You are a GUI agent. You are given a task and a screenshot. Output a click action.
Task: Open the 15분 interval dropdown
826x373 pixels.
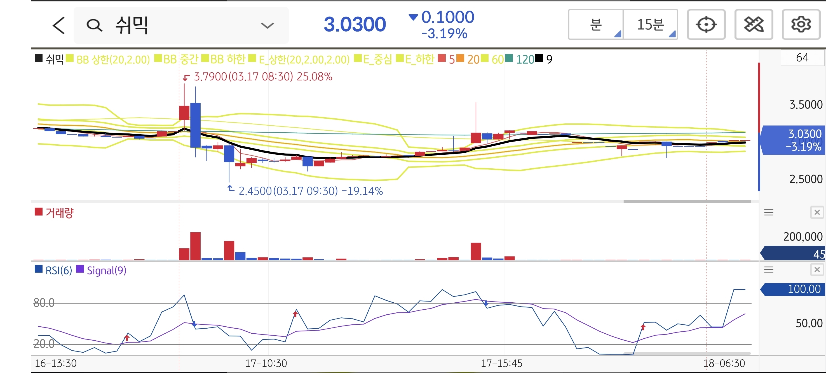[650, 25]
